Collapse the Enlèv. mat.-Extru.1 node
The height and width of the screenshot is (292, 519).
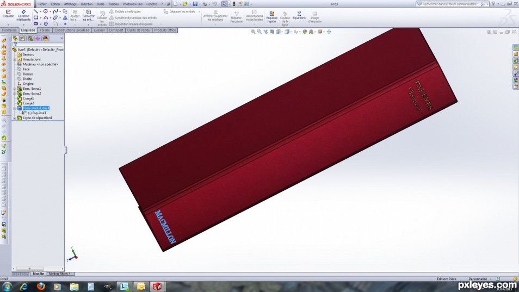coord(14,108)
